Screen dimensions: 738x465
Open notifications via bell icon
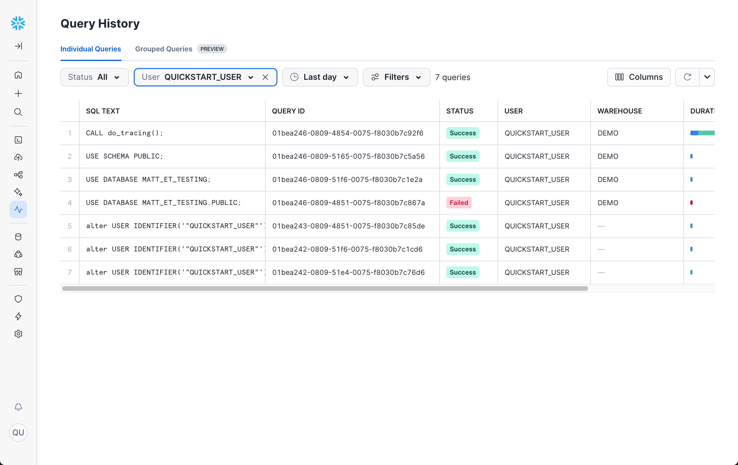click(18, 407)
